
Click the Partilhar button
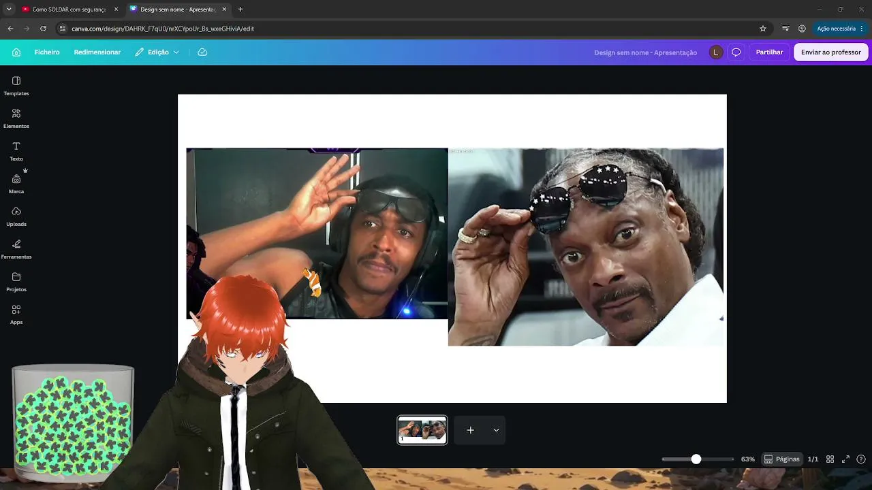coord(769,52)
